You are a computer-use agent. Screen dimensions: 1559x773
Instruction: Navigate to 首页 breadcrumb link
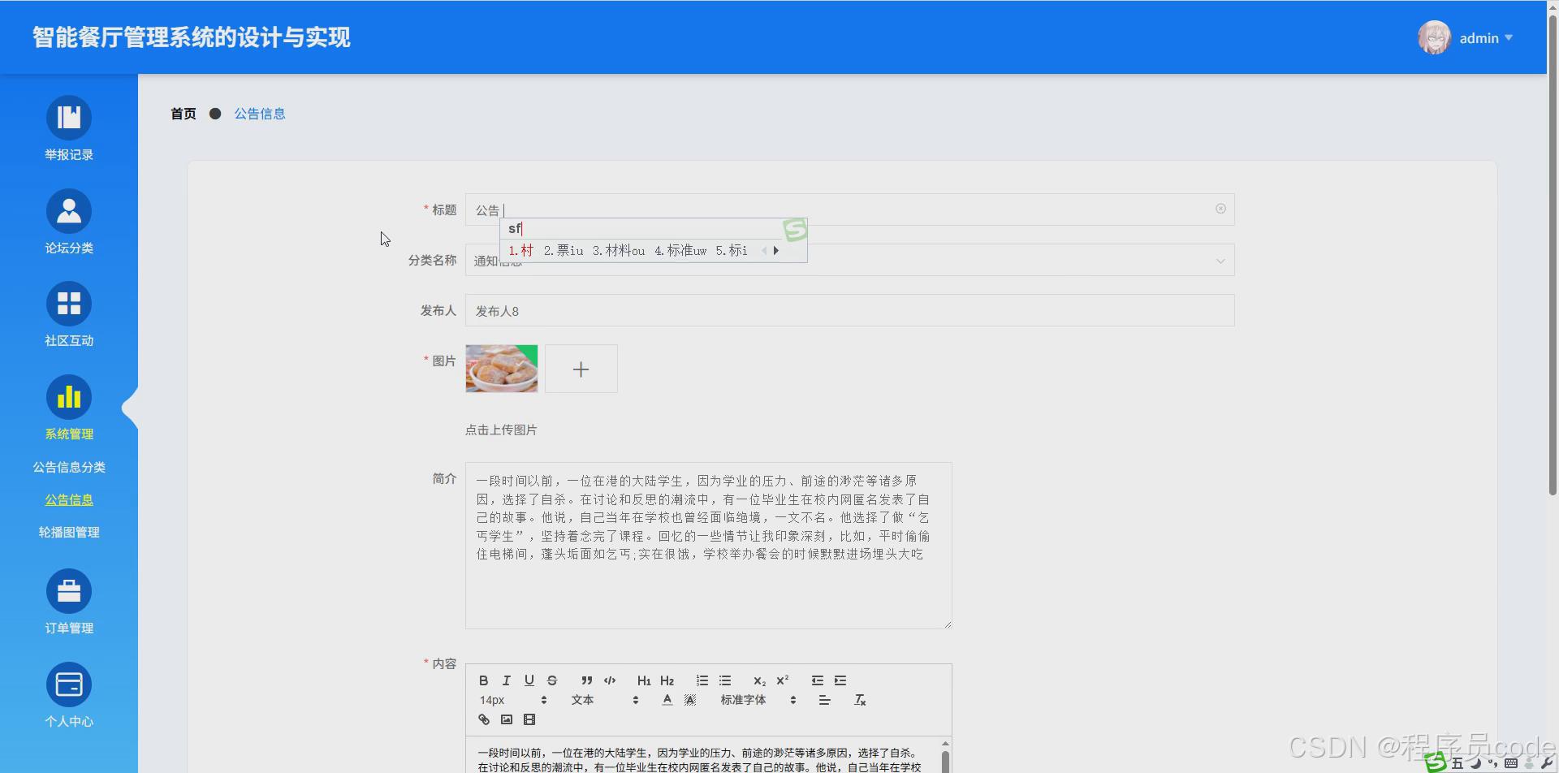point(183,114)
